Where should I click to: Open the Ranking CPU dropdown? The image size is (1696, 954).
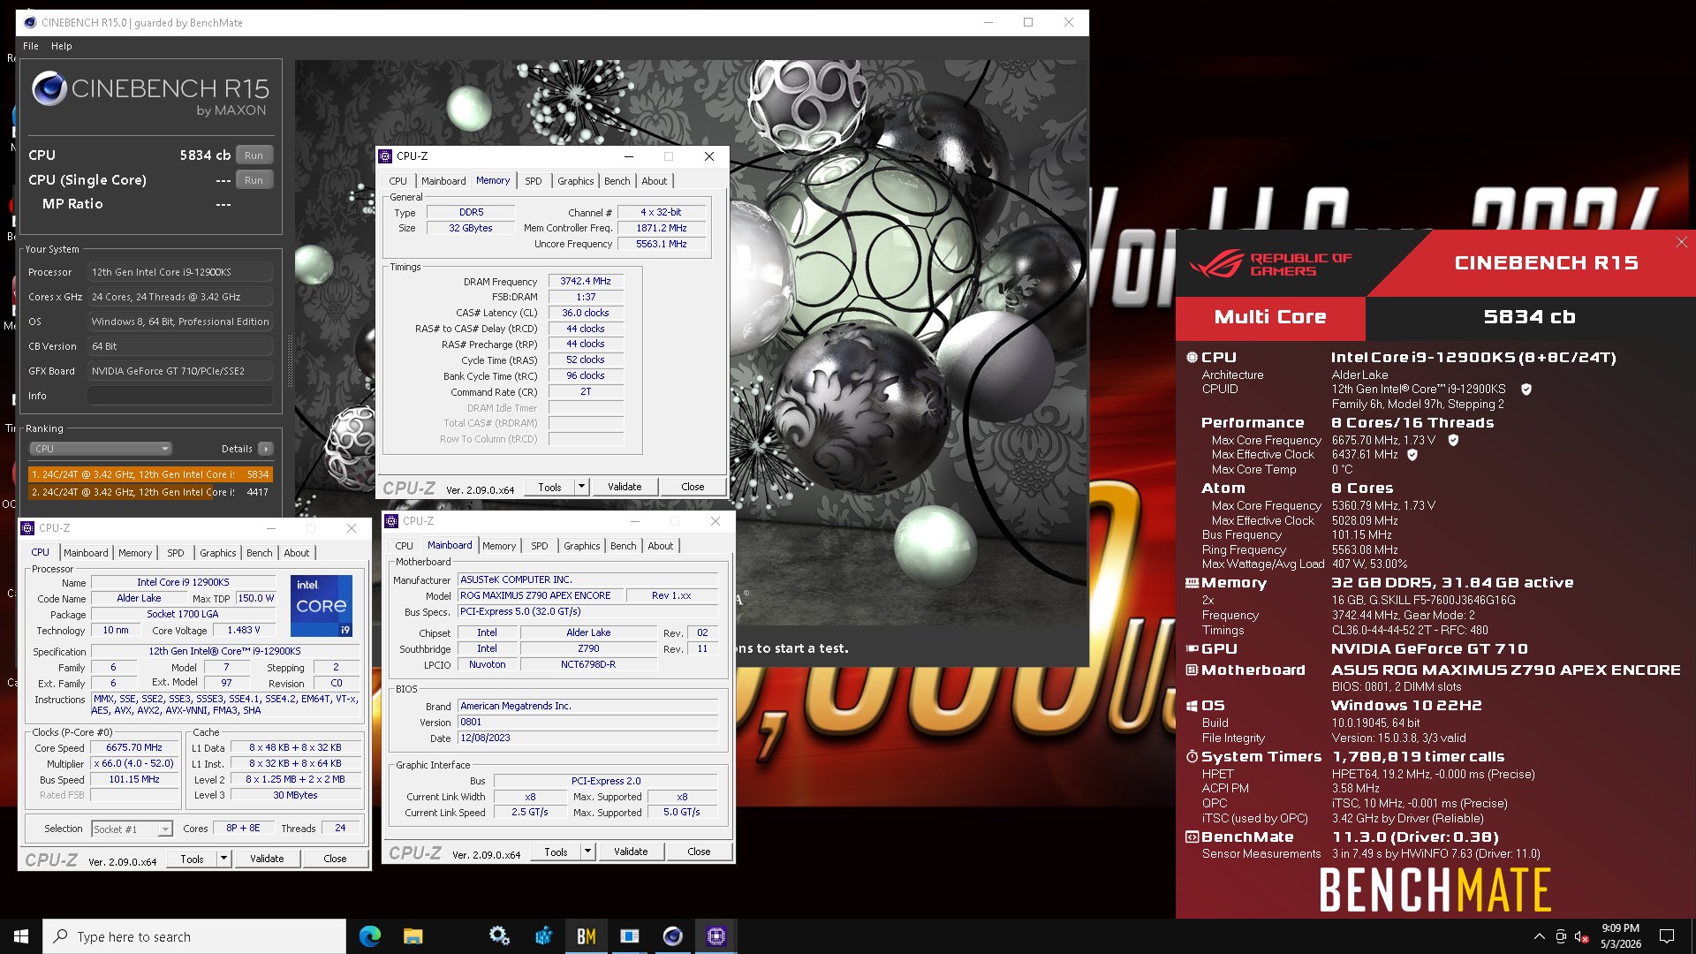101,449
